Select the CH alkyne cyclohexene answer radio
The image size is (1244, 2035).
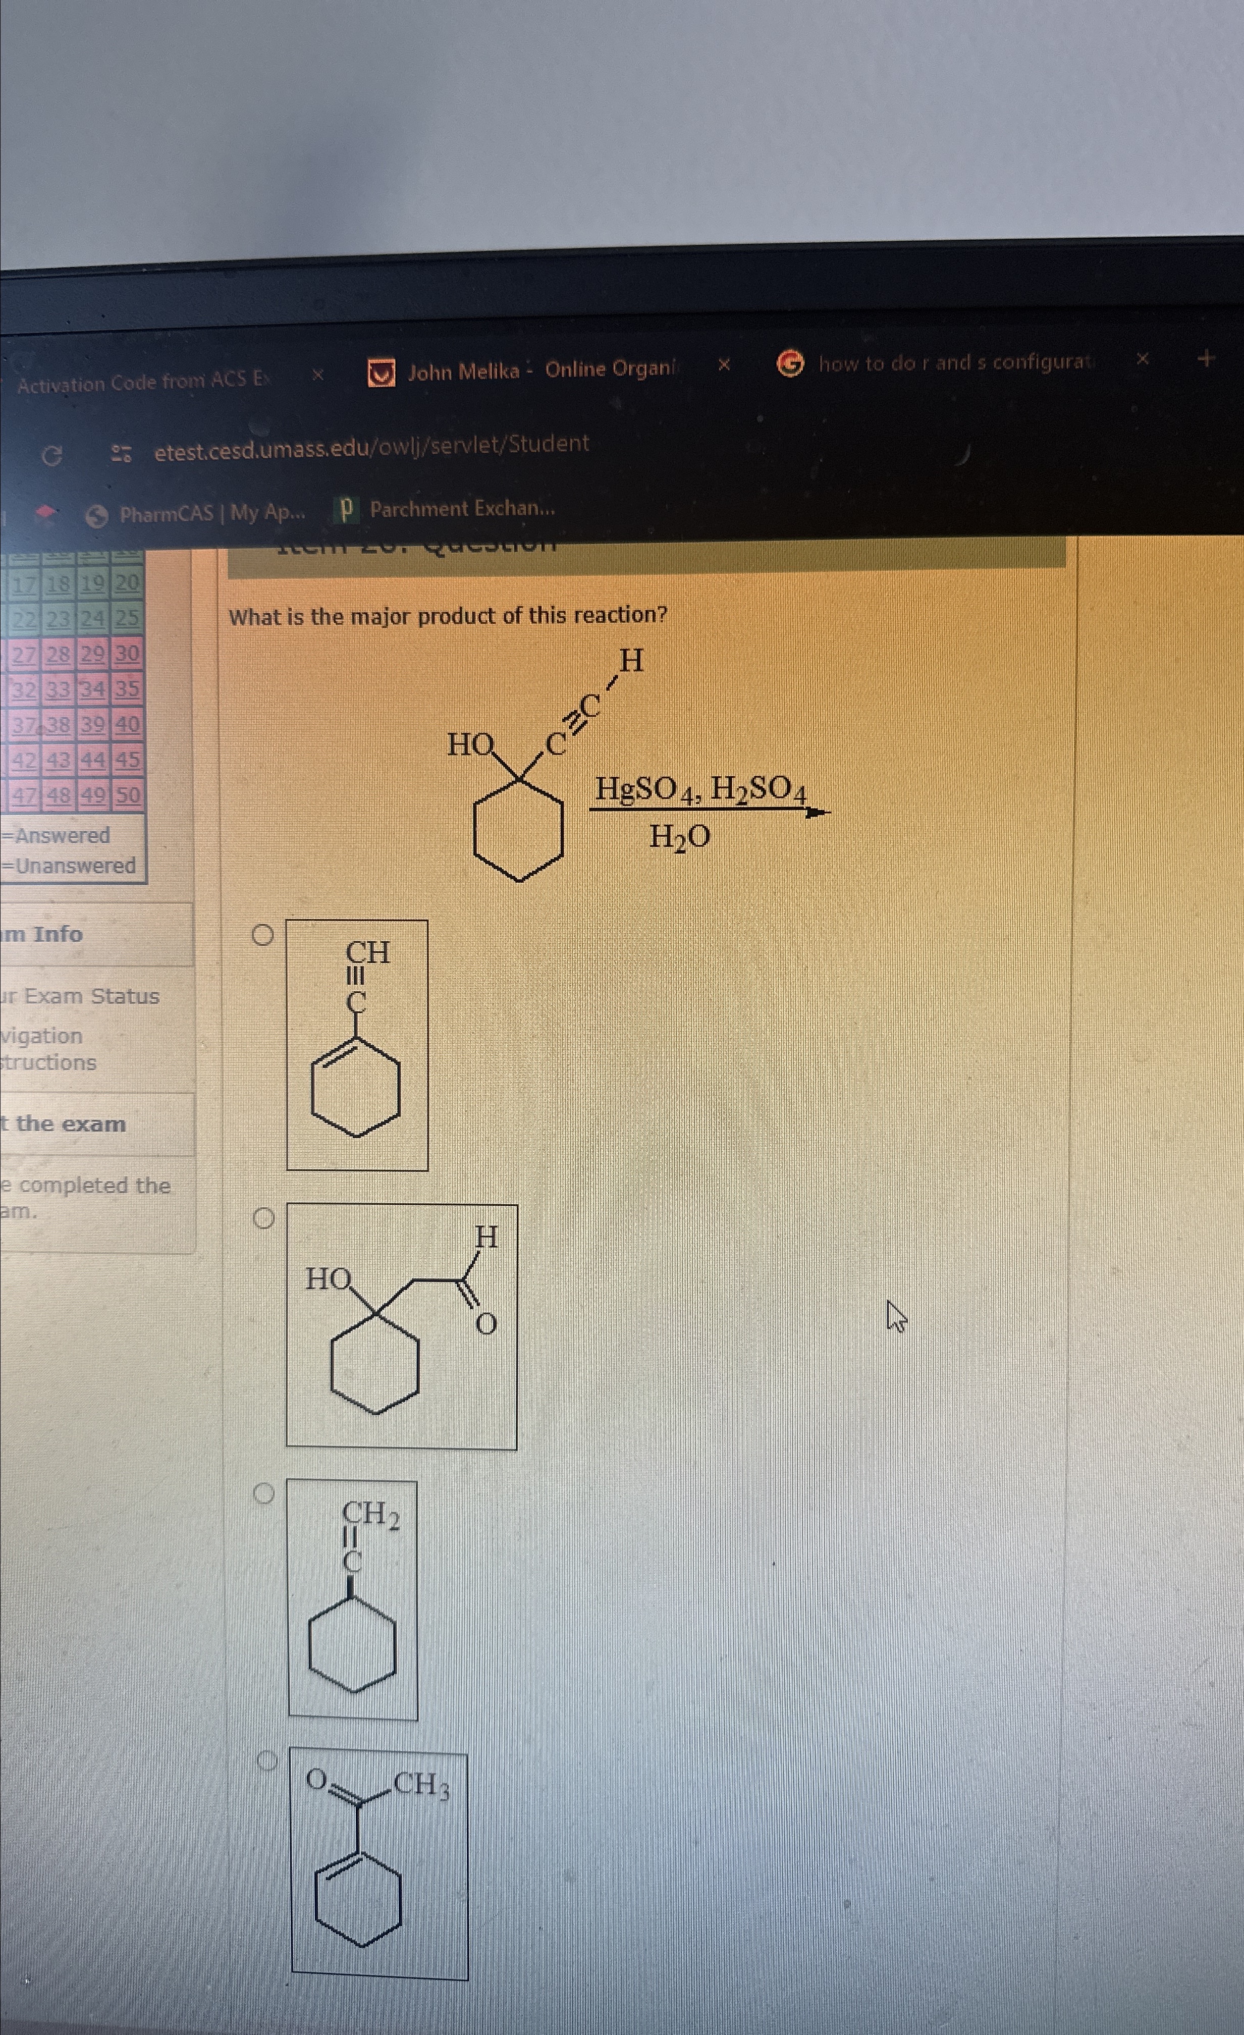[262, 935]
